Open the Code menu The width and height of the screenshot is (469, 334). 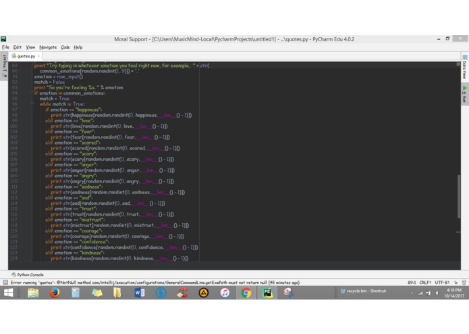(x=65, y=47)
